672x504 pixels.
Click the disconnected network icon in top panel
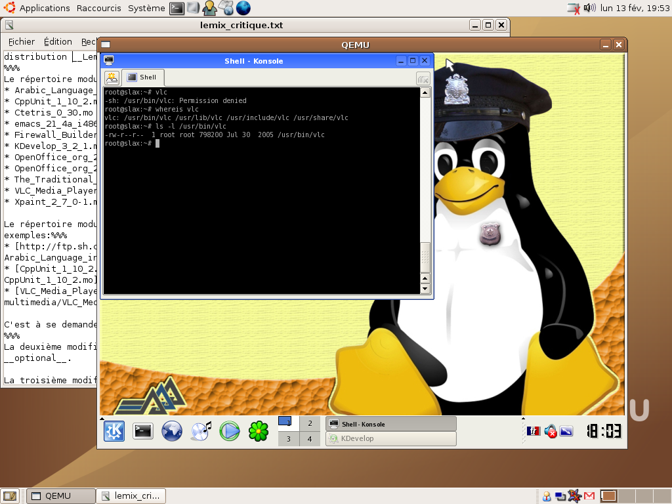point(574,8)
